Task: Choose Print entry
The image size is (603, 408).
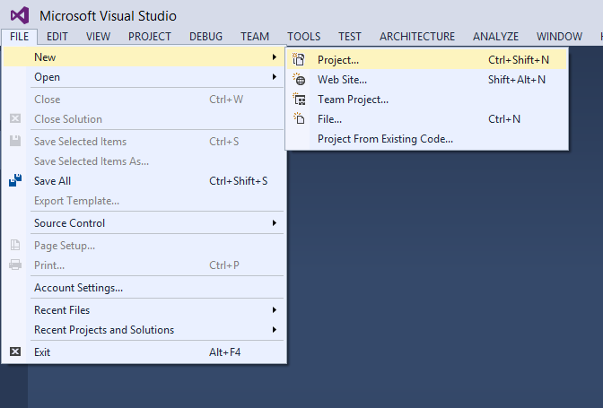Action: [144, 265]
